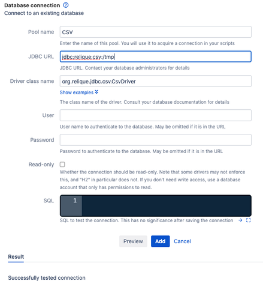Click the empty Password field
This screenshot has width=263, height=287.
point(155,140)
